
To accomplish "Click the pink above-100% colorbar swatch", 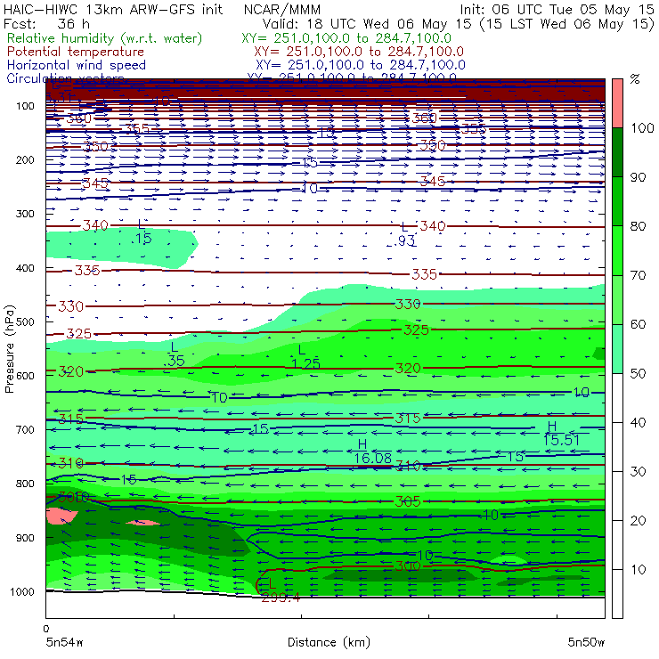I will (617, 103).
